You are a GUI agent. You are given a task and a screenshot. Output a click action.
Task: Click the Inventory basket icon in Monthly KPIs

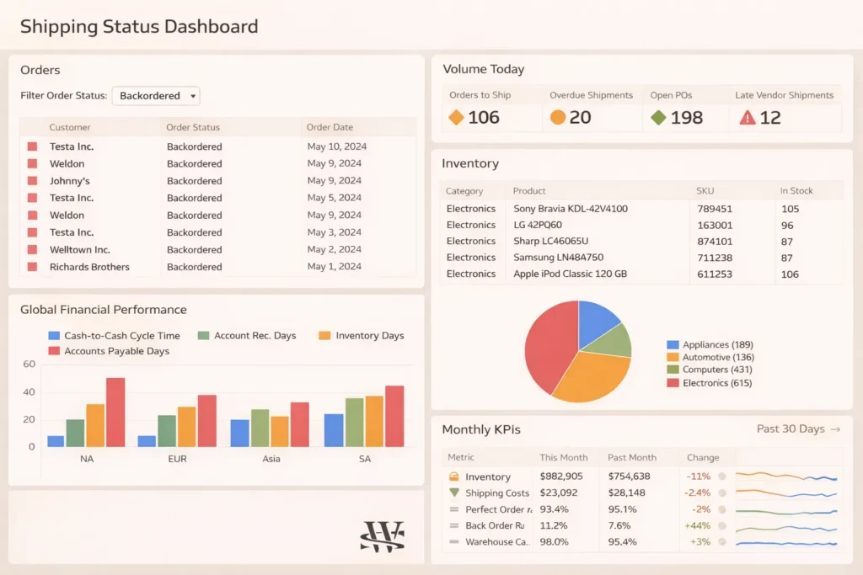(453, 477)
